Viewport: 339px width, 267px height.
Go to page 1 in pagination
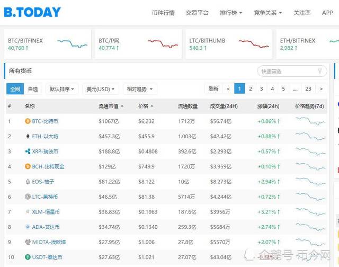coord(239,88)
